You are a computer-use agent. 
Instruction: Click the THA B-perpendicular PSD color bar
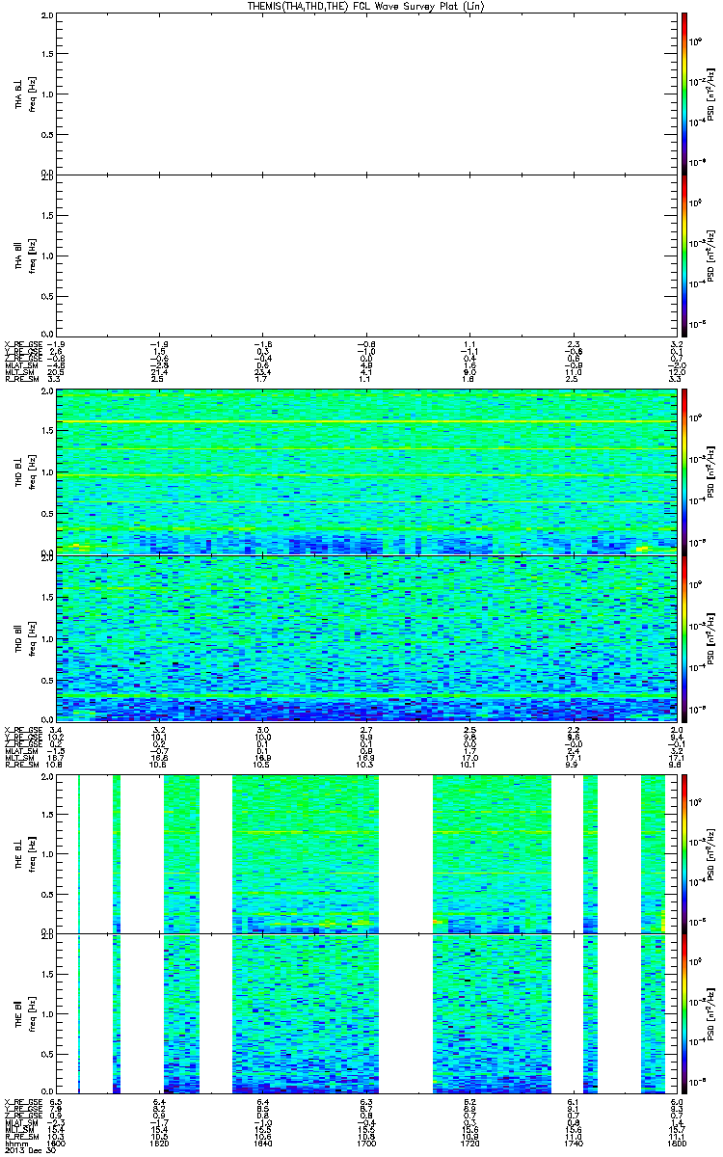point(683,94)
